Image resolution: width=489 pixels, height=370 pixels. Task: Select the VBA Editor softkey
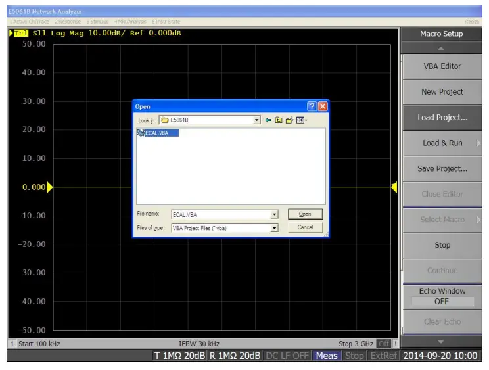[x=442, y=66]
